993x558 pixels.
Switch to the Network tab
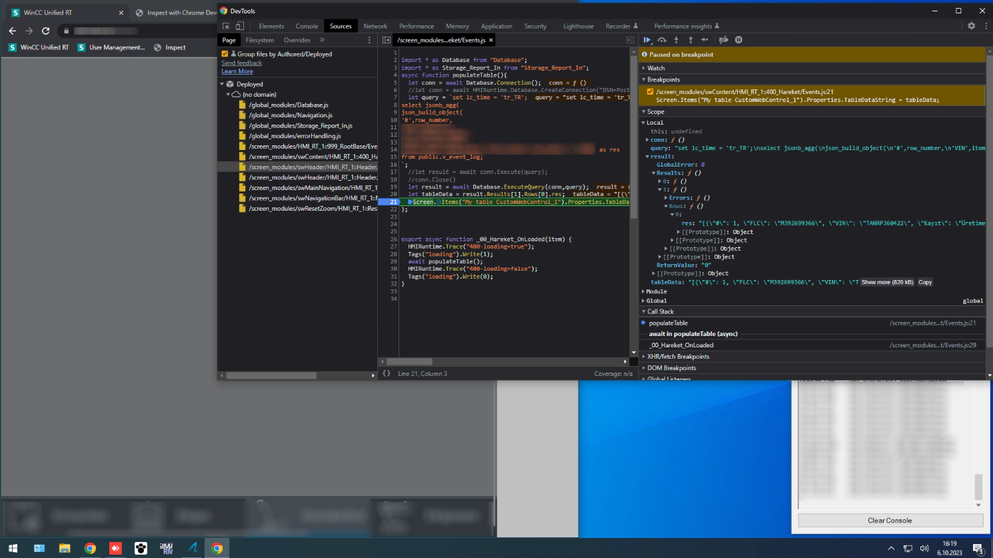pos(375,26)
